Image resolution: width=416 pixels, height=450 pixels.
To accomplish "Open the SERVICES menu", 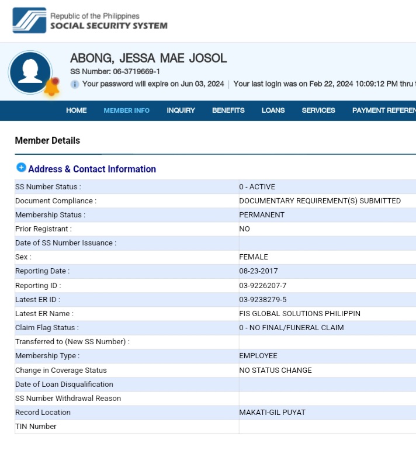I will click(x=318, y=110).
